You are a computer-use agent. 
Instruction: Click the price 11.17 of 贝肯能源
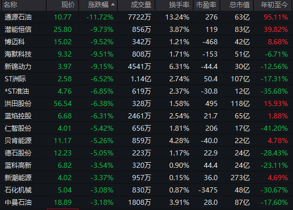point(62,141)
